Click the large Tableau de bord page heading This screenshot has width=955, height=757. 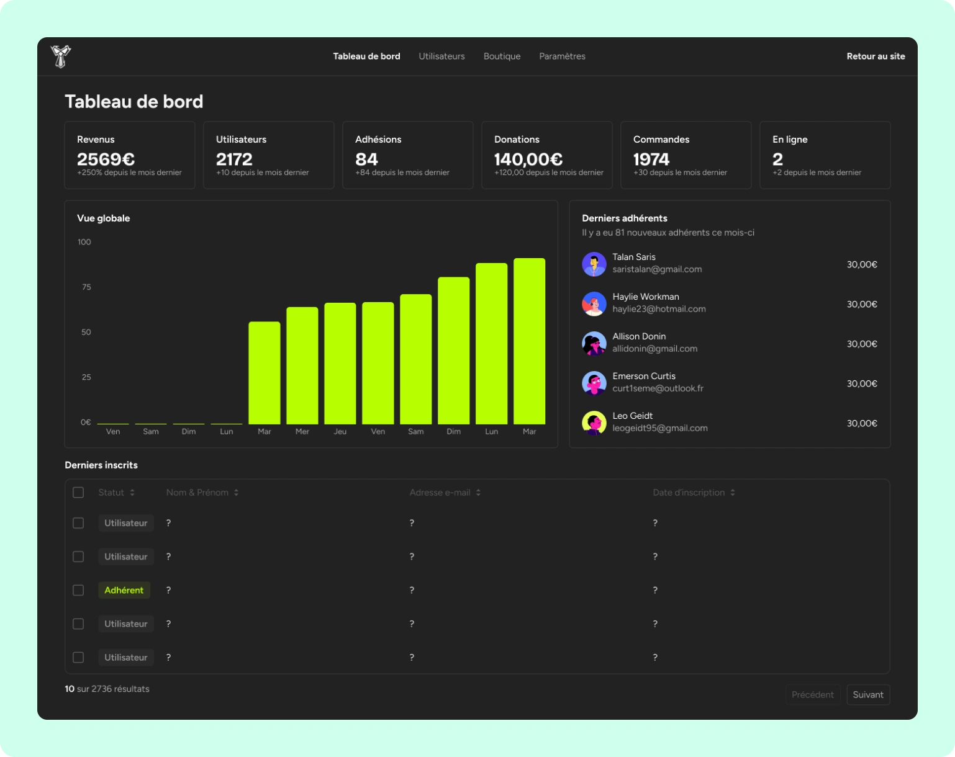(134, 102)
